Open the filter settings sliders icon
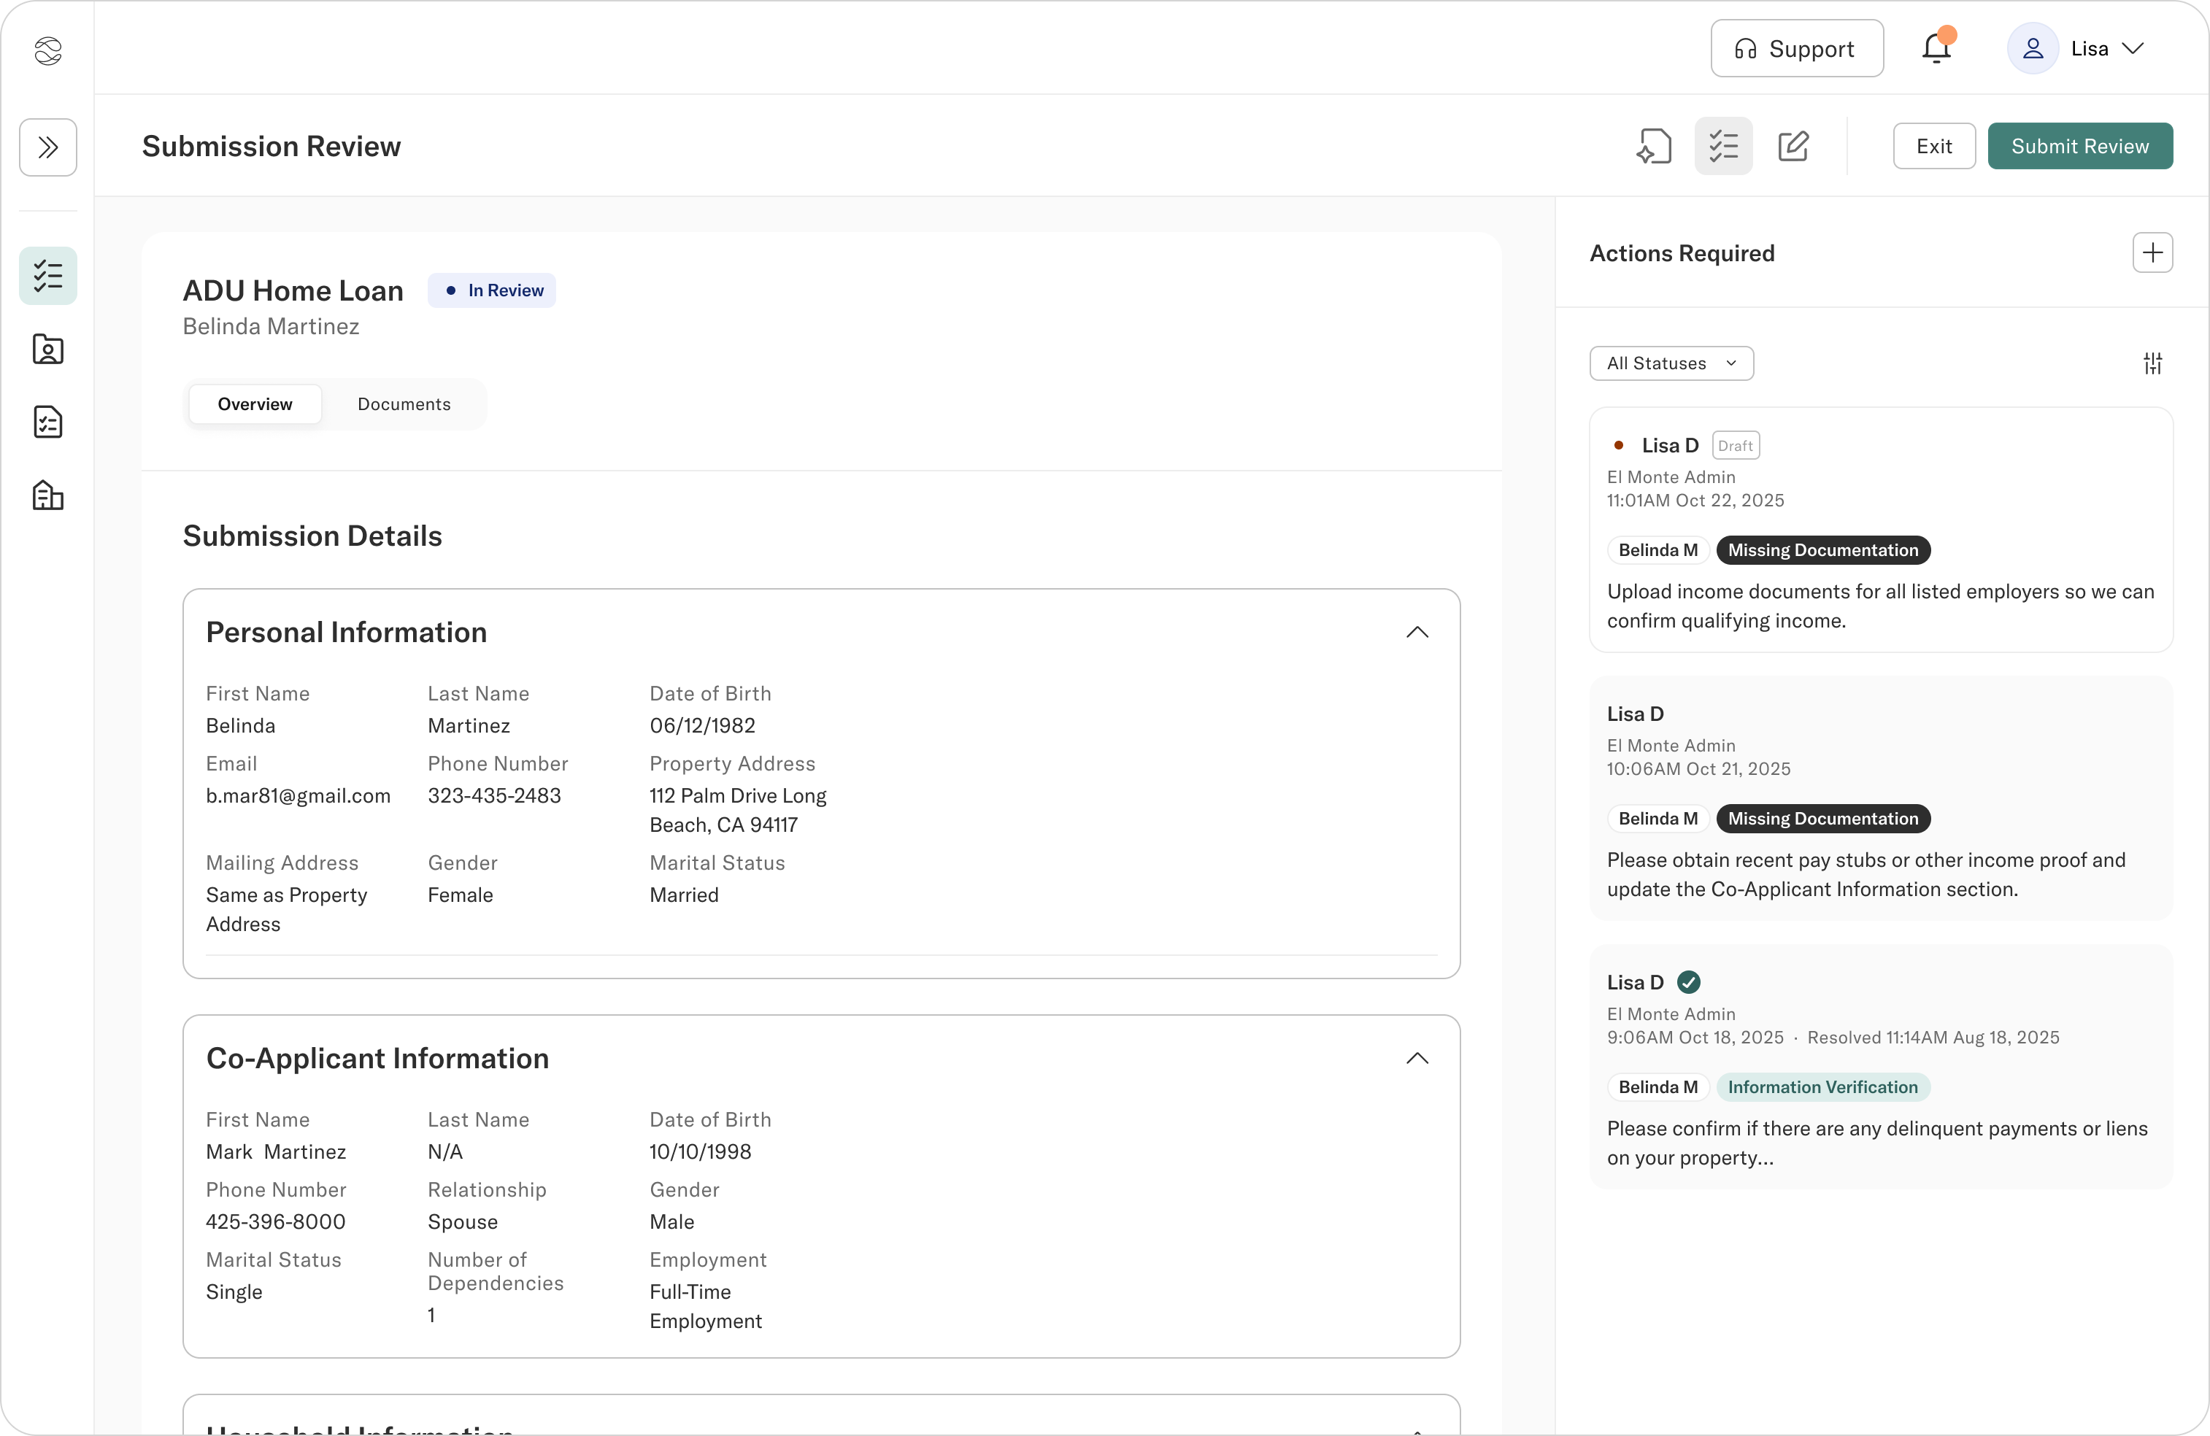Viewport: 2210px width, 1436px height. (x=2152, y=363)
